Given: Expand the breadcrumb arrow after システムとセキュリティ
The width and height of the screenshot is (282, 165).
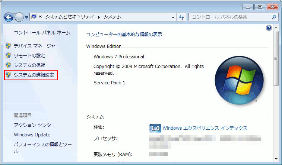Looking at the screenshot, I should [x=99, y=17].
